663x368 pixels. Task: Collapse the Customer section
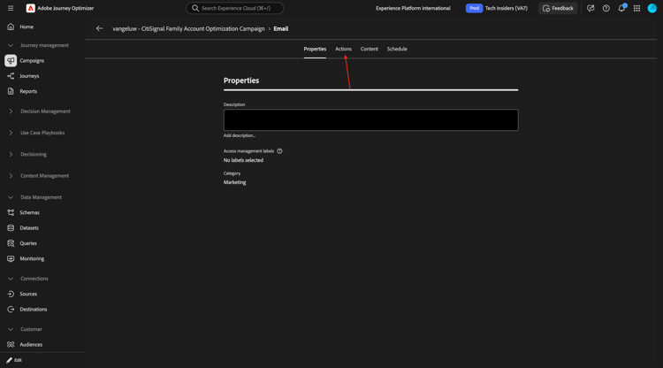[11, 329]
